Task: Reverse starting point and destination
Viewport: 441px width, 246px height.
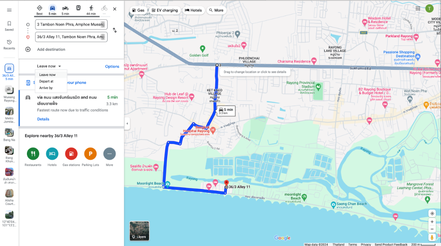Action: click(115, 30)
